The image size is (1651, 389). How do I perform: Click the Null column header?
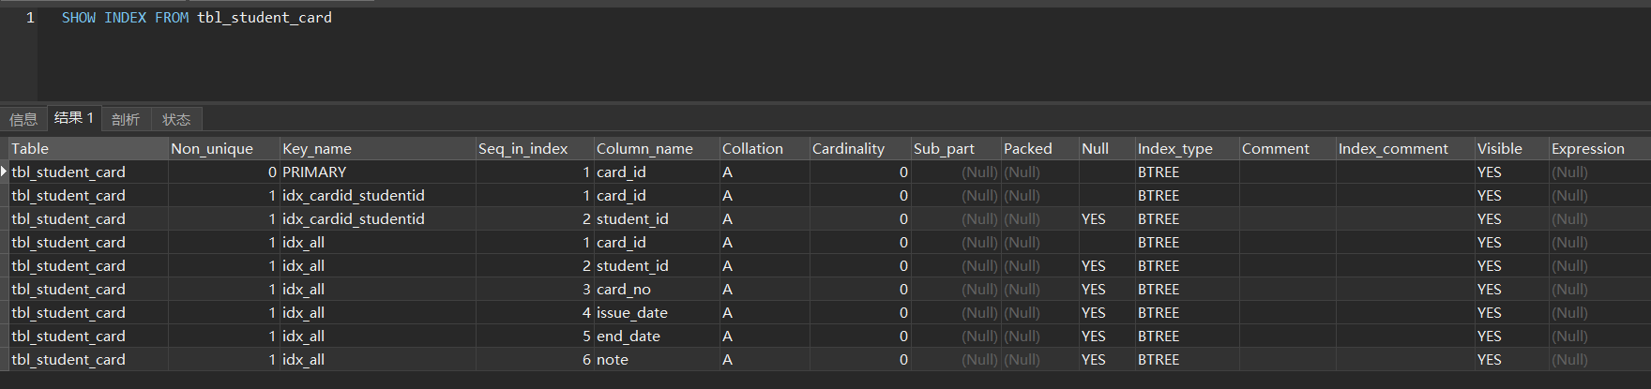1107,149
